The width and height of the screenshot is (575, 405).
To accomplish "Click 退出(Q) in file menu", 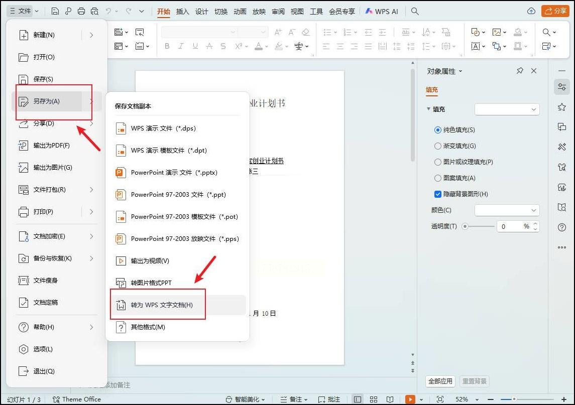I will pyautogui.click(x=55, y=371).
